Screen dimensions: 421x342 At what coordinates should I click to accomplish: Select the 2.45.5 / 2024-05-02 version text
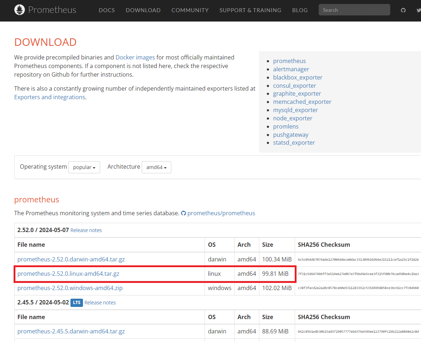tap(43, 303)
